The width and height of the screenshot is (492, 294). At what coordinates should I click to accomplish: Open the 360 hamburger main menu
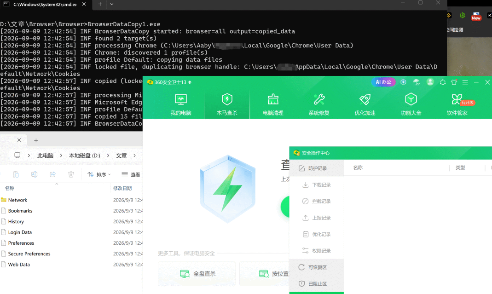pyautogui.click(x=465, y=82)
